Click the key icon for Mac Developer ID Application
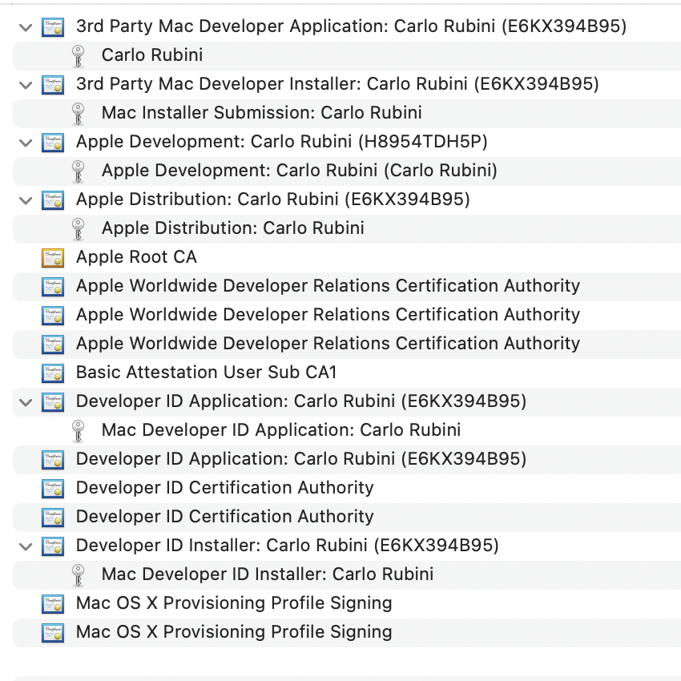This screenshot has width=681, height=681. tap(78, 430)
